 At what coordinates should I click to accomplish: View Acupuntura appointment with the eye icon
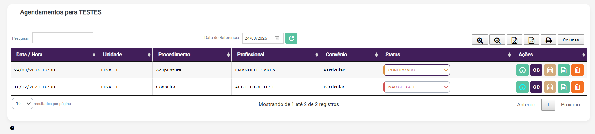536,70
